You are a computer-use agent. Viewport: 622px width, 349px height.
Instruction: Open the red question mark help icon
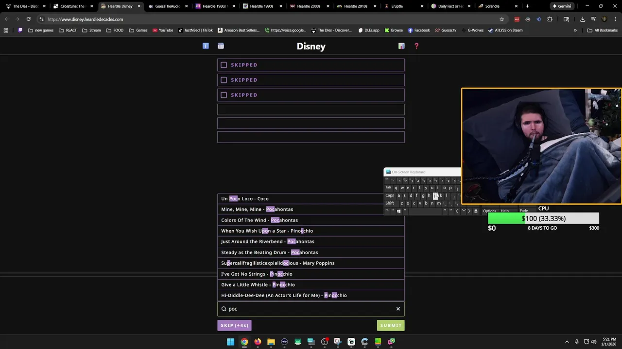(x=416, y=46)
